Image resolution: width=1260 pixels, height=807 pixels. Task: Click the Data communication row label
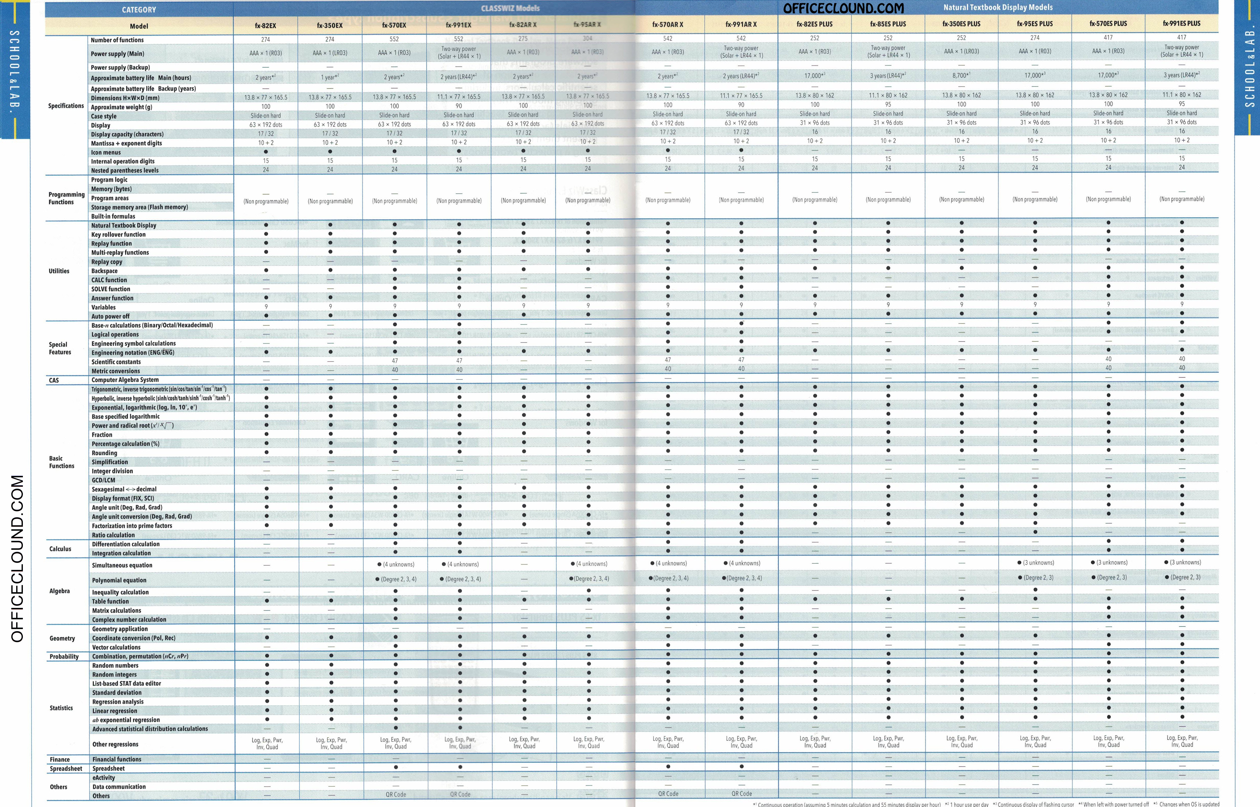click(119, 787)
